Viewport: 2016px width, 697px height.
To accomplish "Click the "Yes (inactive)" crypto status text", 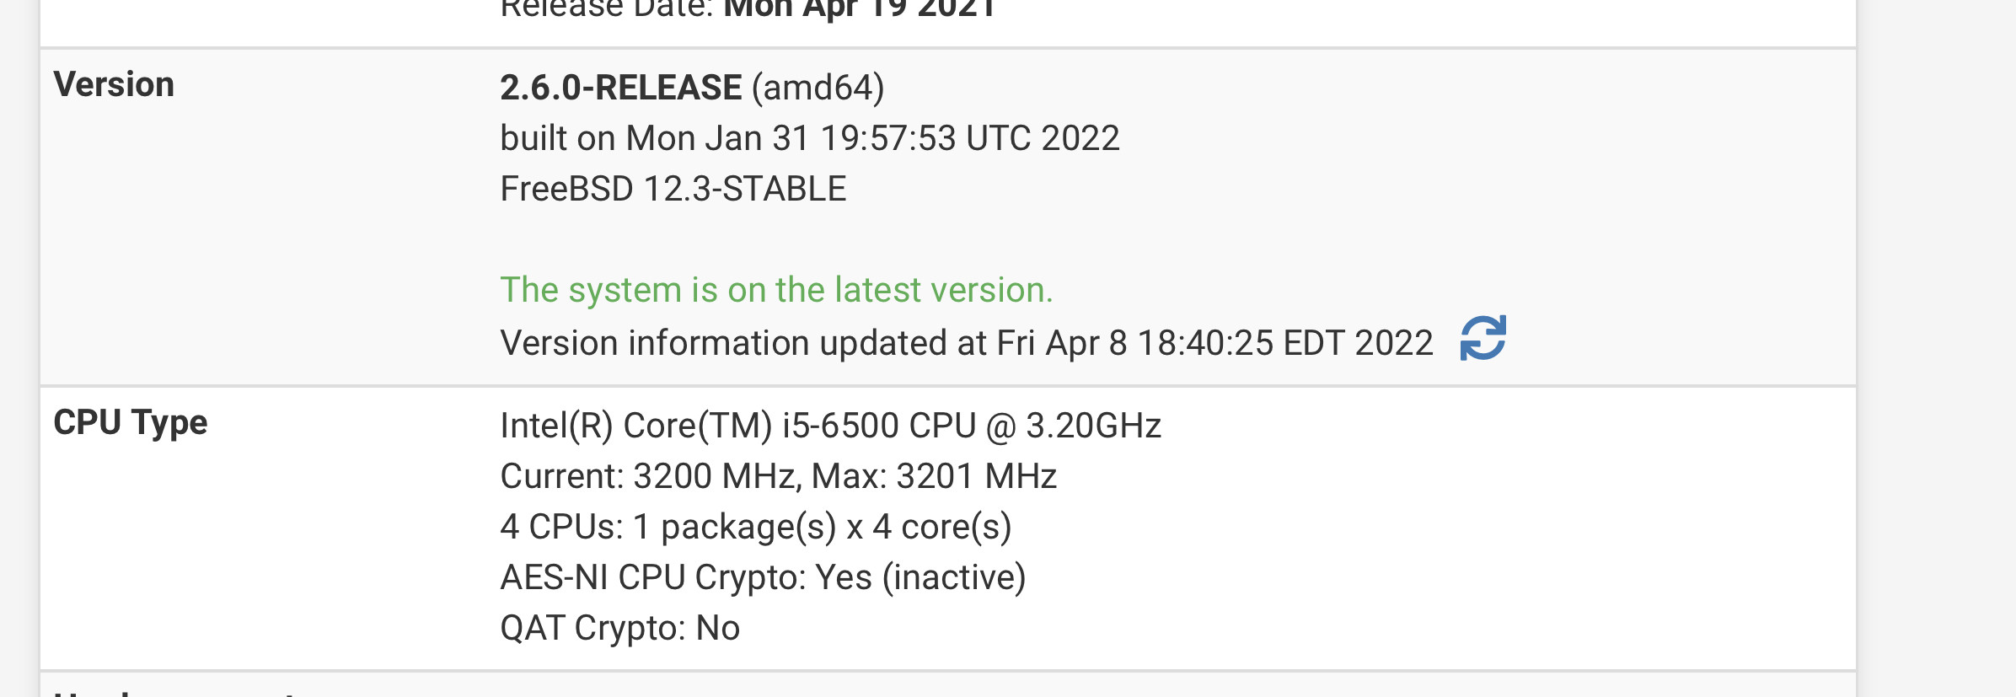I will click(x=920, y=577).
